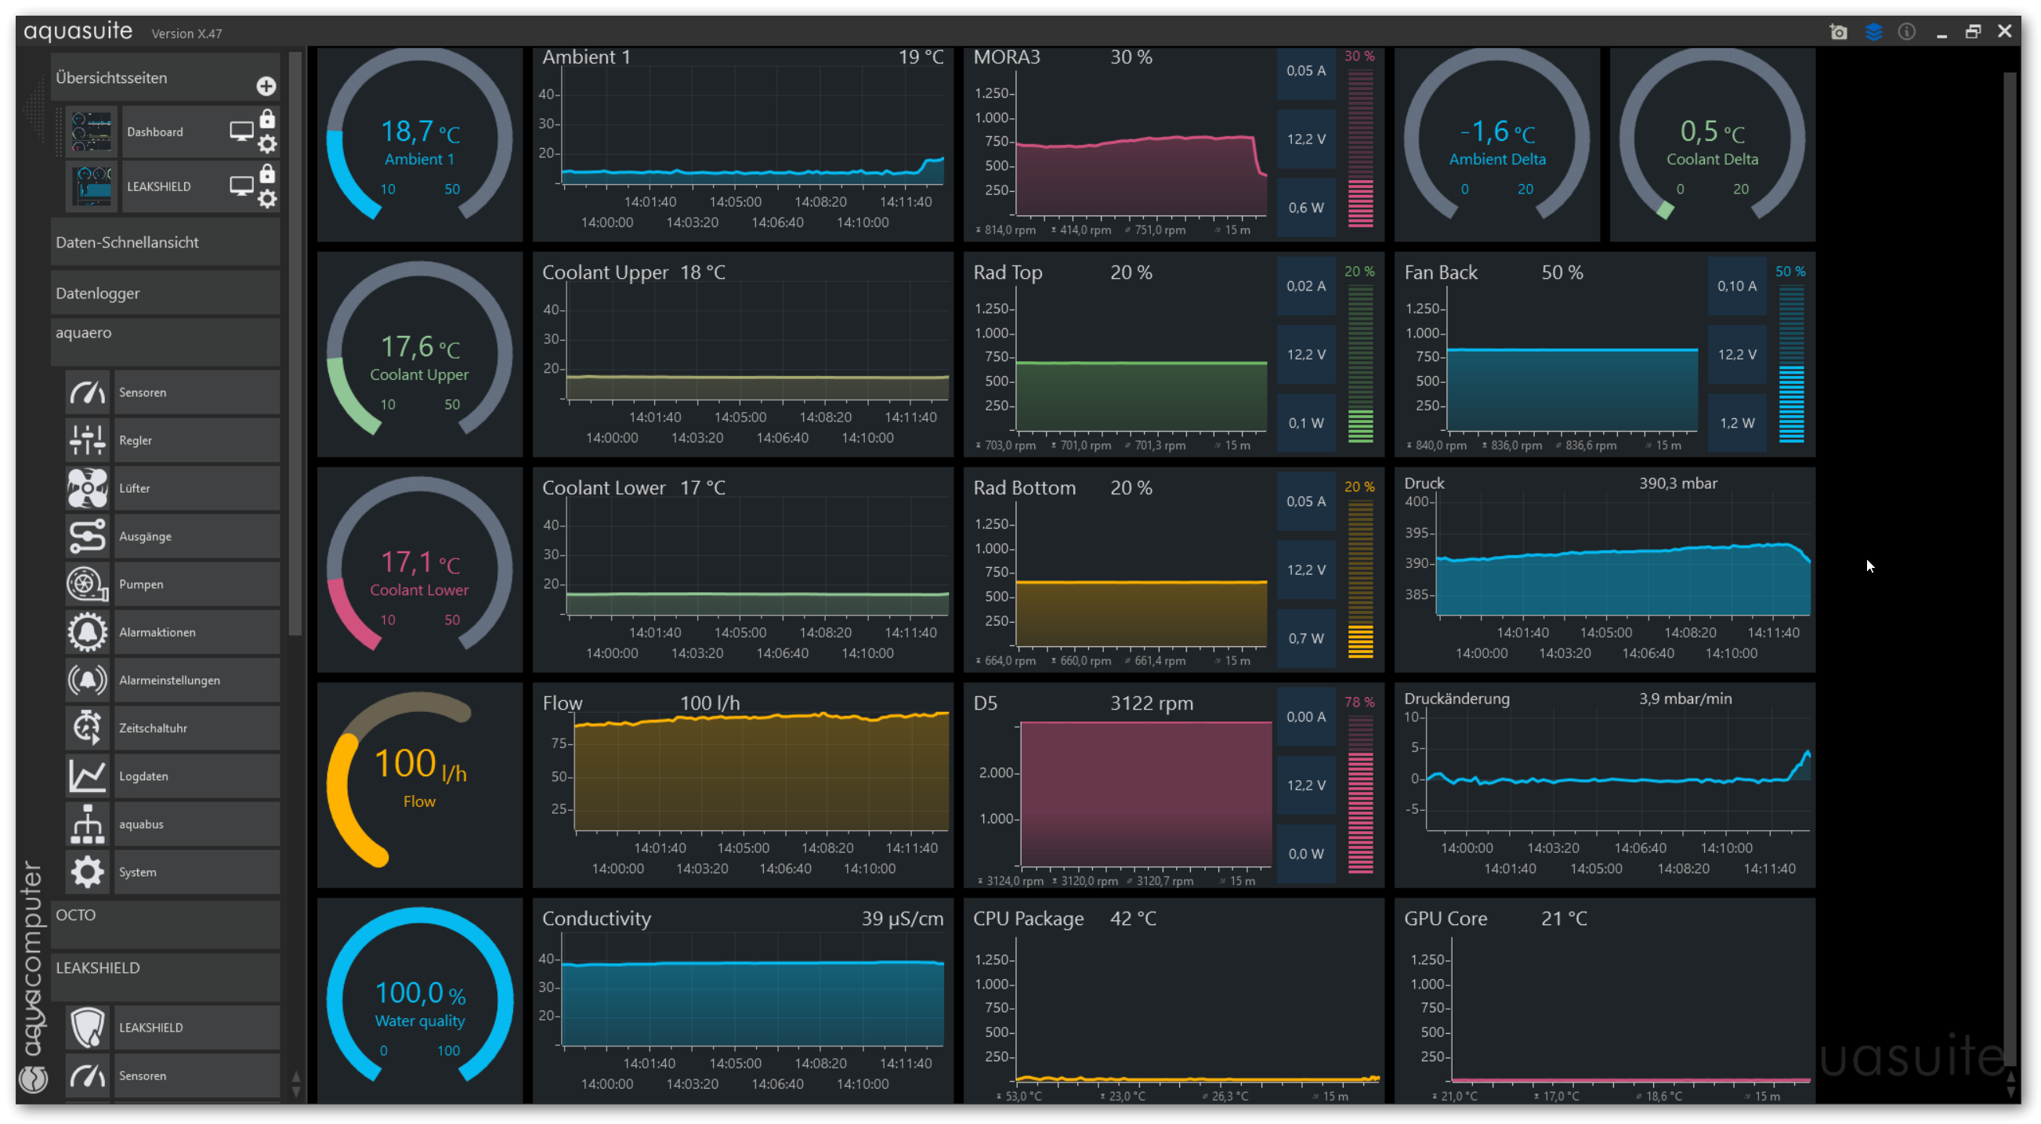Click the sidebar vertical scrollbar
Image resolution: width=2041 pixels, height=1124 pixels.
click(x=295, y=341)
